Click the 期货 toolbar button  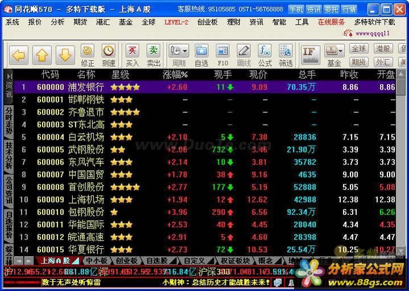tap(359, 62)
